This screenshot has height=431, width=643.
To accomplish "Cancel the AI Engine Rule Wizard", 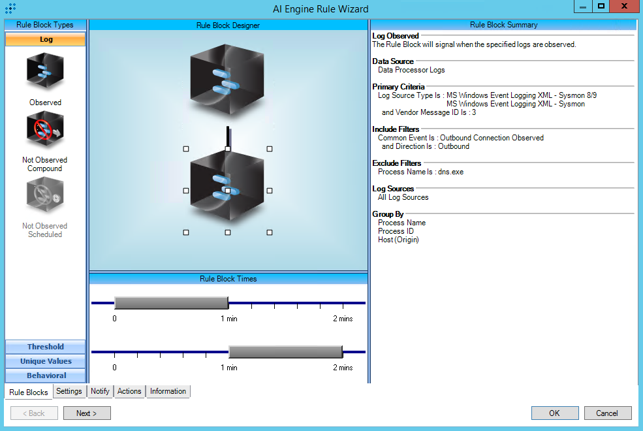I will click(607, 413).
